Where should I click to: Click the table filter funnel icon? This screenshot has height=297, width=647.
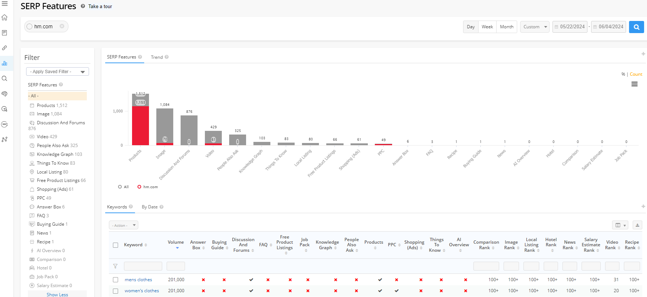click(x=115, y=266)
